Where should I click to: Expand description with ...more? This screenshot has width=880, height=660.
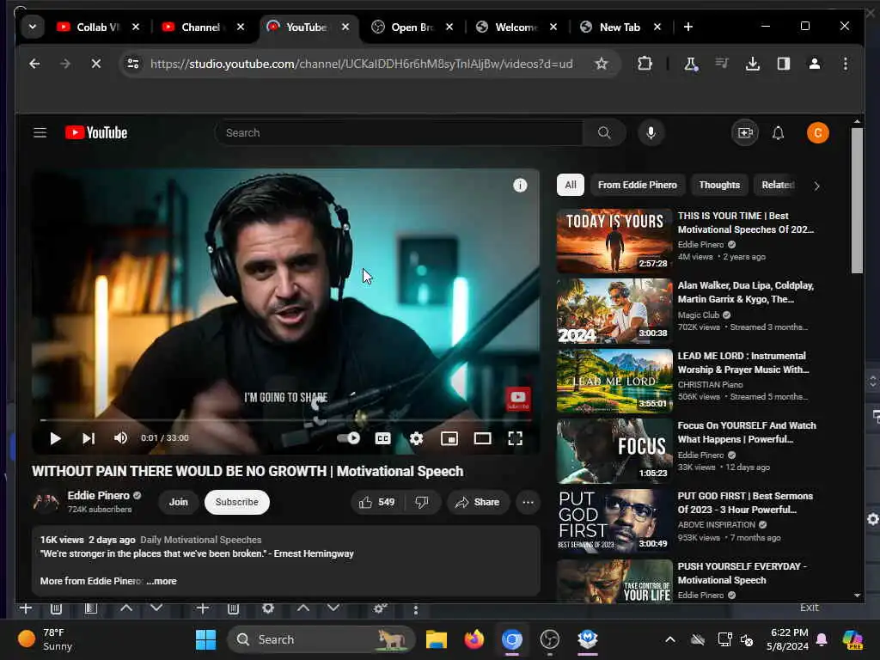[x=162, y=582]
